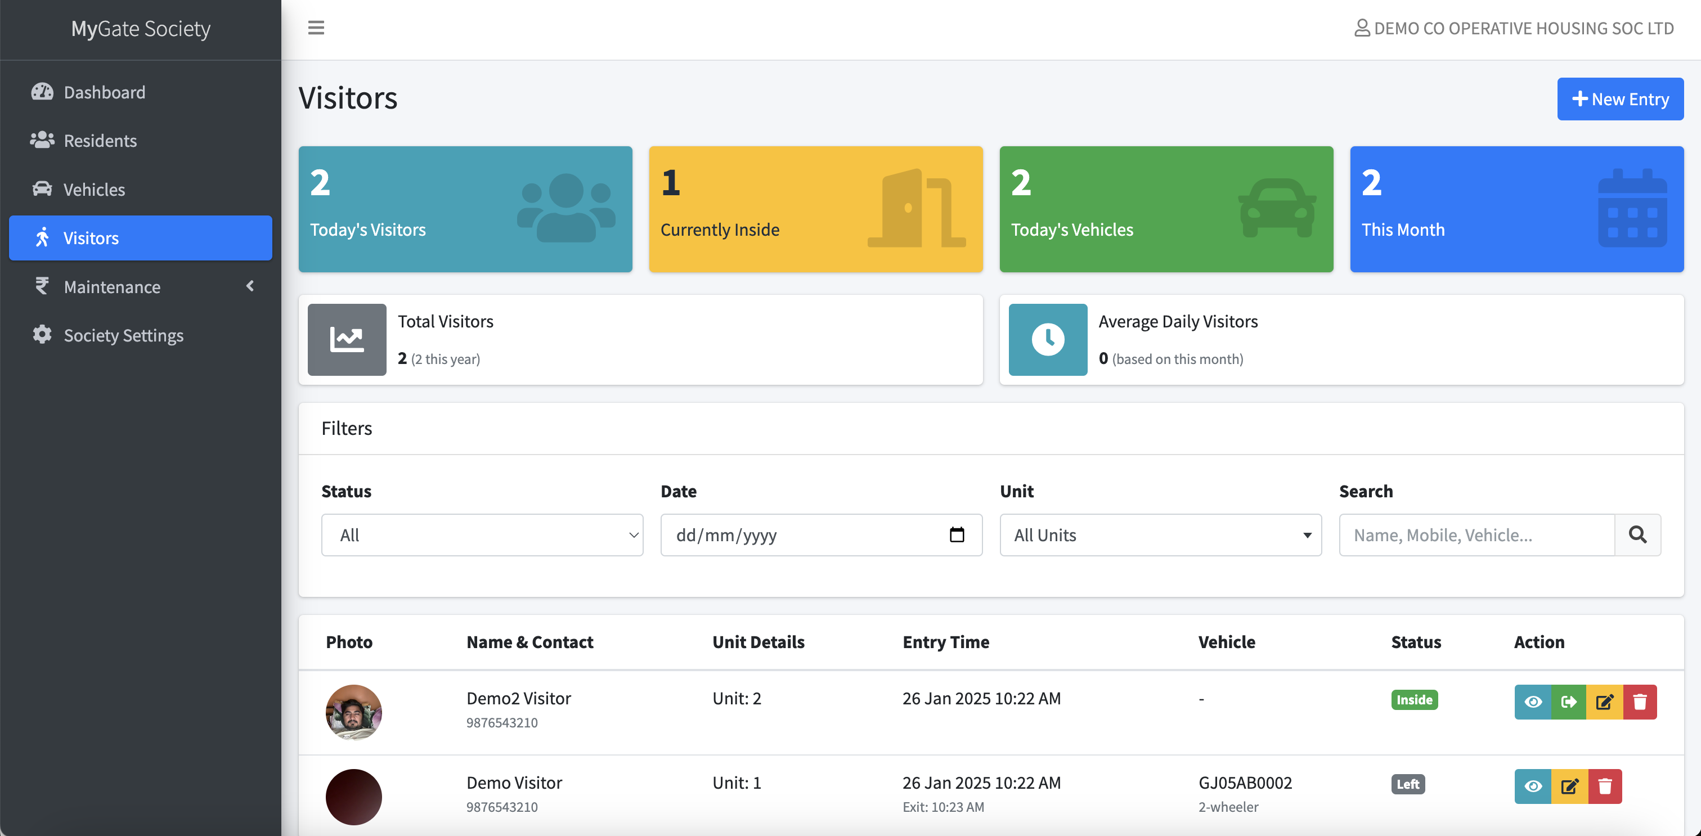Click the Currently Inside card
Screen dimensions: 1701x836
(815, 209)
